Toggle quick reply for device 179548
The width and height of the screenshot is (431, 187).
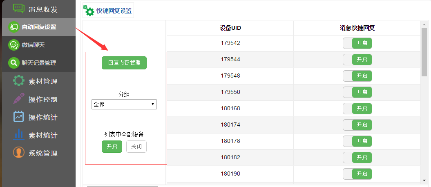(x=357, y=76)
